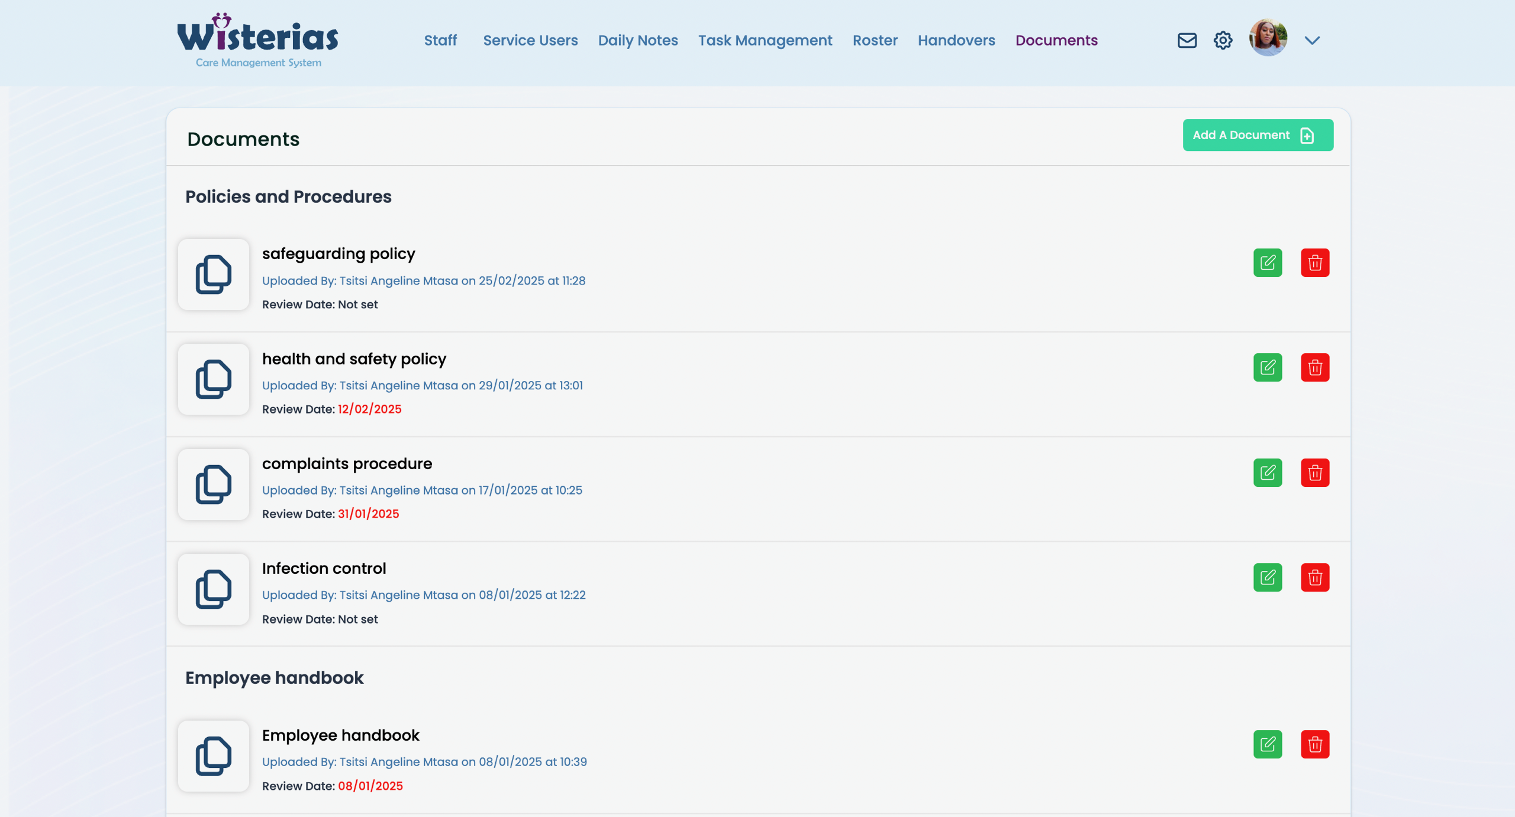Edit the health and safety policy
1515x817 pixels.
[1267, 367]
